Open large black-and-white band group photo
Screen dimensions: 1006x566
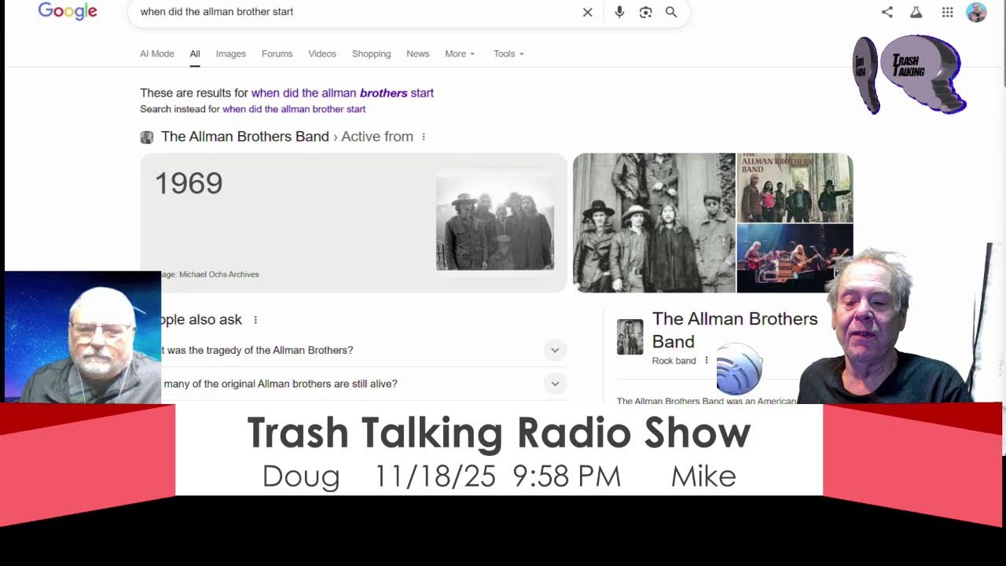pyautogui.click(x=654, y=222)
